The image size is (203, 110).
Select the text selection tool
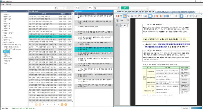pos(128,16)
